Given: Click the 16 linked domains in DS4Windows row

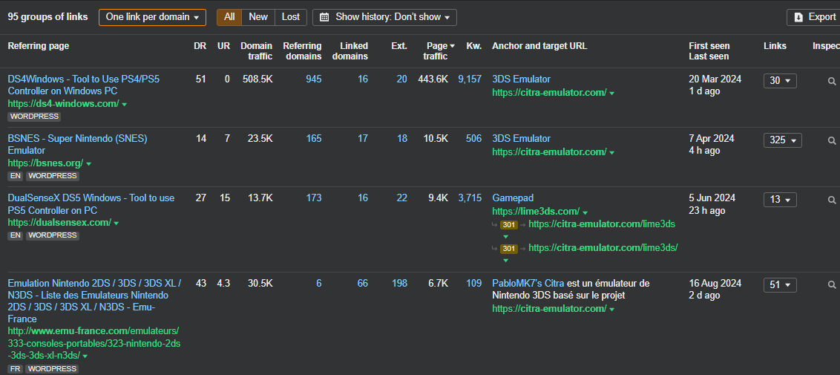Looking at the screenshot, I should point(363,79).
